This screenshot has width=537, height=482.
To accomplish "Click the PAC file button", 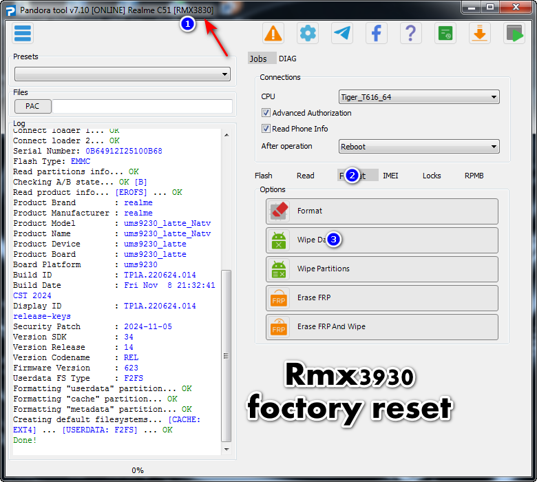I will click(x=33, y=106).
